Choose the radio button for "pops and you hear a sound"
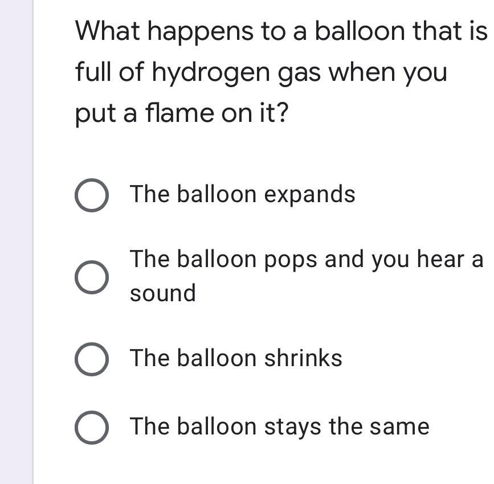The image size is (494, 484). click(x=92, y=277)
